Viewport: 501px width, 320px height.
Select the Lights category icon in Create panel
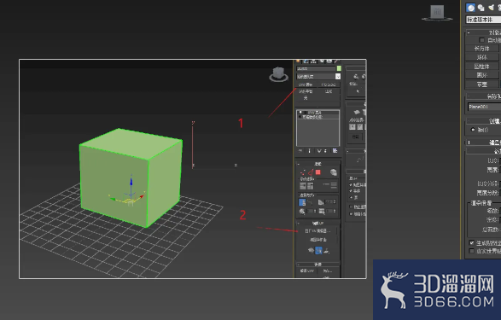[x=491, y=8]
